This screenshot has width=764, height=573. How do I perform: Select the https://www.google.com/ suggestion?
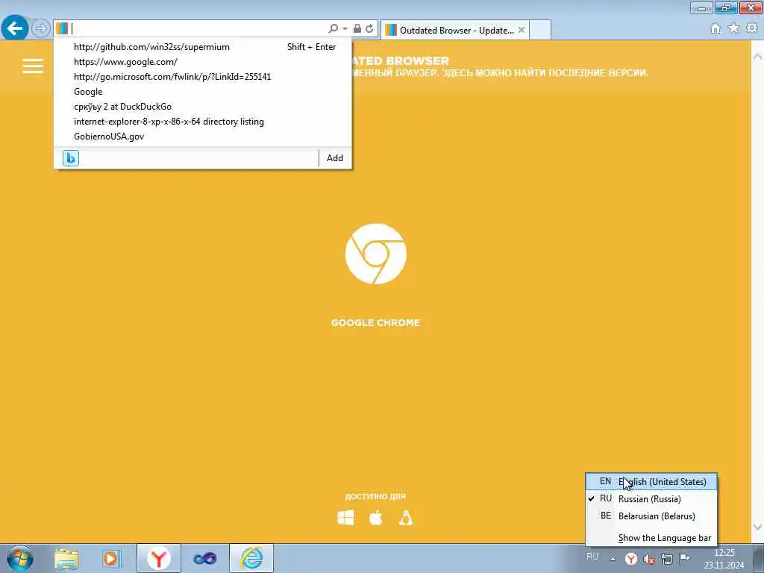203,62
